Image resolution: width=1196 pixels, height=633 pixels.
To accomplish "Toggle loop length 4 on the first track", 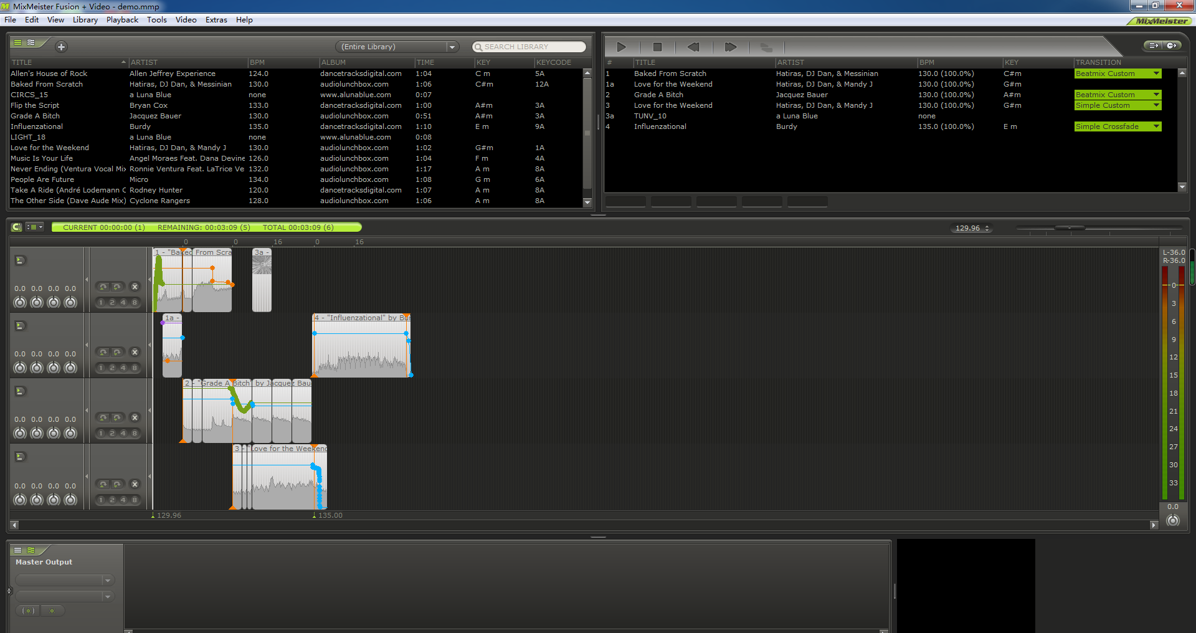I will pyautogui.click(x=123, y=303).
